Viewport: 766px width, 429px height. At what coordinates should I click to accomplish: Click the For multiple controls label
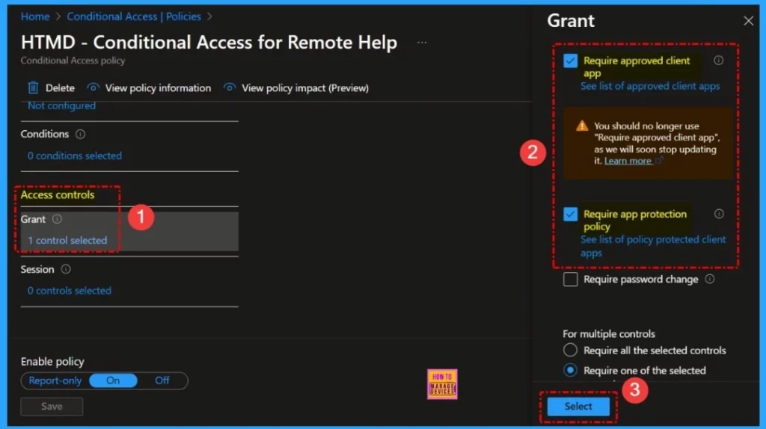(609, 334)
